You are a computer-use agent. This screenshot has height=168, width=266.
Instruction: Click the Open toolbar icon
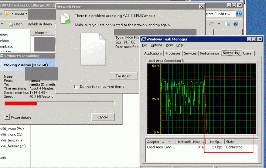click(x=11, y=24)
